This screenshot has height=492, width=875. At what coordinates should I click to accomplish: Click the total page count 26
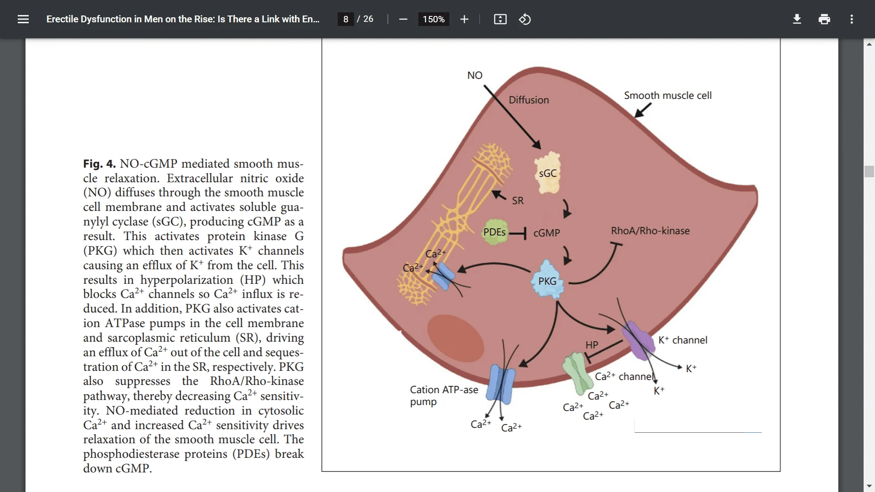point(368,19)
